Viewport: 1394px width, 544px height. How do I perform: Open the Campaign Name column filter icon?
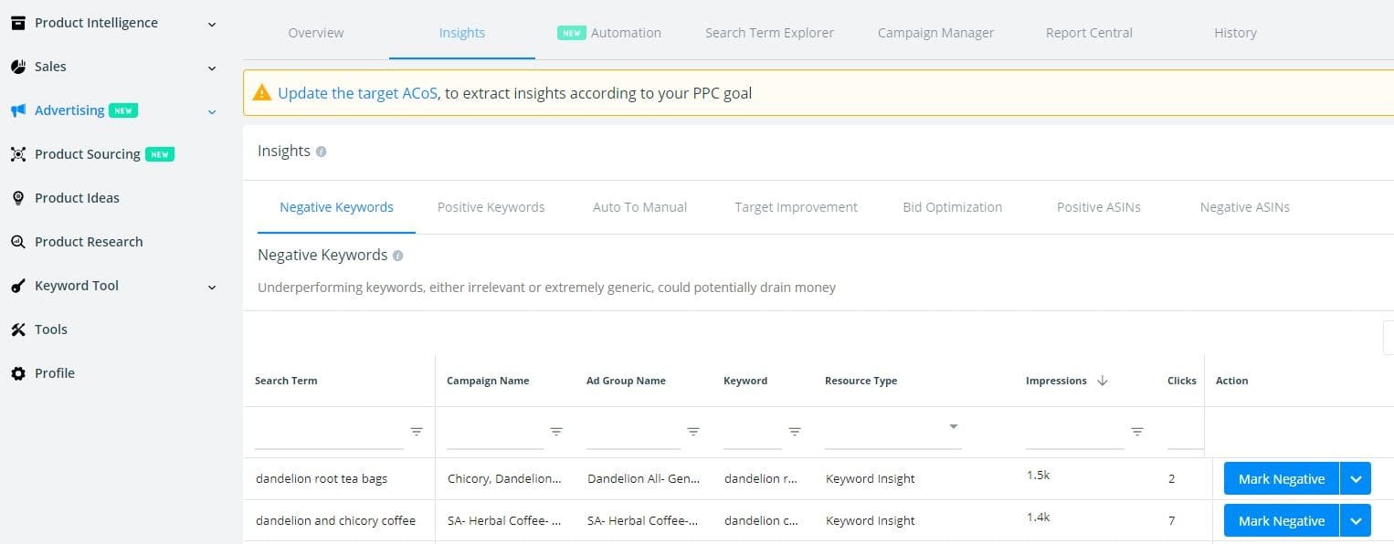click(x=555, y=432)
